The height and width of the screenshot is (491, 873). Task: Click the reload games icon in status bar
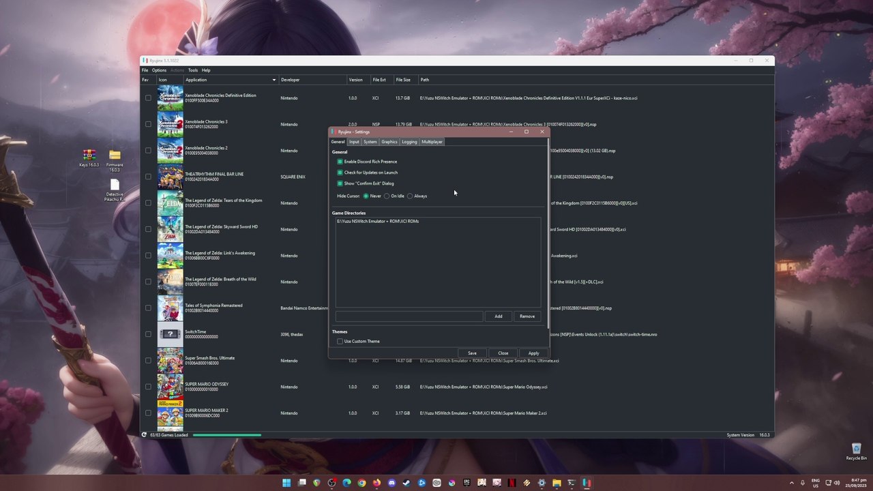144,434
